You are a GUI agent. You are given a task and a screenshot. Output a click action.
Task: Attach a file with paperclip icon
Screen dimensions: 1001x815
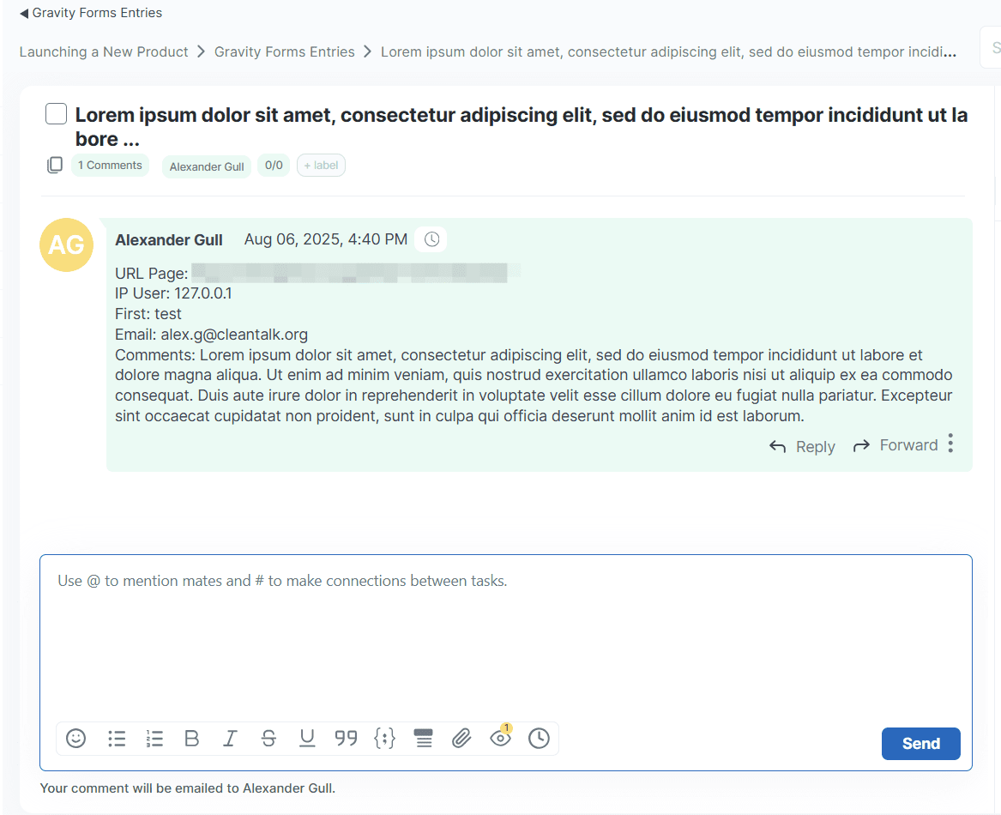(461, 738)
